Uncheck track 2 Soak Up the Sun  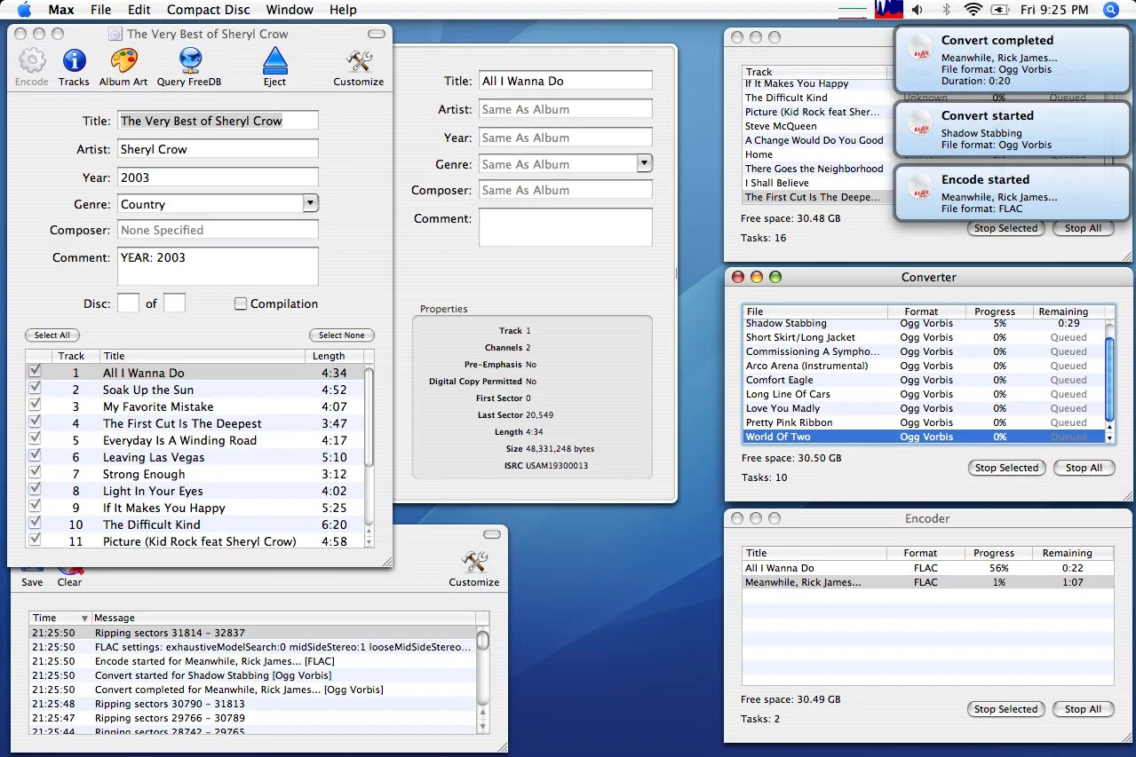point(35,388)
